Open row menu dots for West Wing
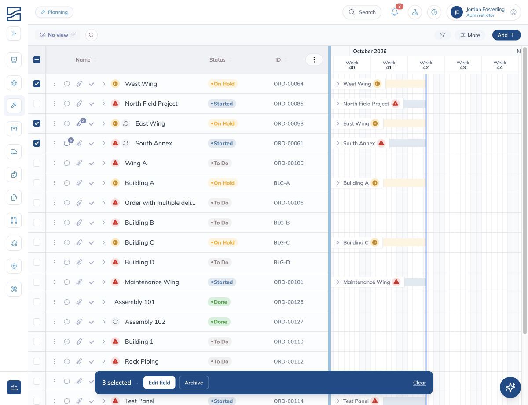 point(55,84)
